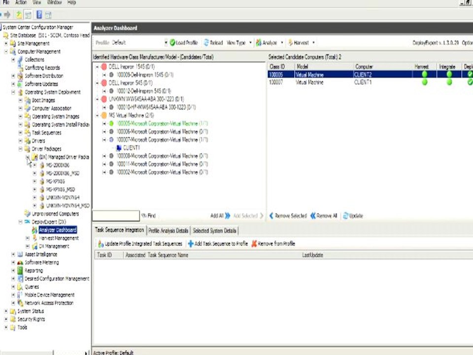Select Software Metering tree item
473x355 pixels.
(41, 263)
